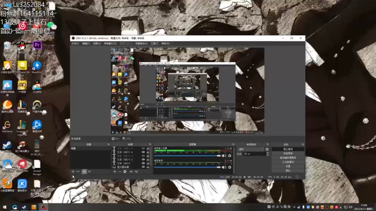Click the 50 ms duration field

pyautogui.click(x=254, y=154)
